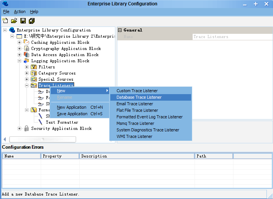
Task: Expand the Special Sources node
Action: coord(27,79)
